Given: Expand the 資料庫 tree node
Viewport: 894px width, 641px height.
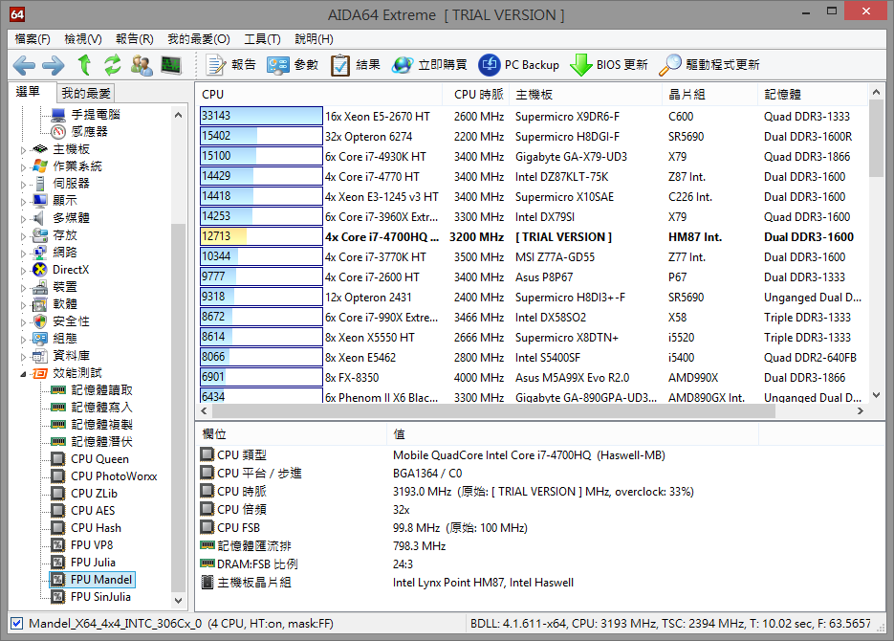Looking at the screenshot, I should (x=23, y=357).
